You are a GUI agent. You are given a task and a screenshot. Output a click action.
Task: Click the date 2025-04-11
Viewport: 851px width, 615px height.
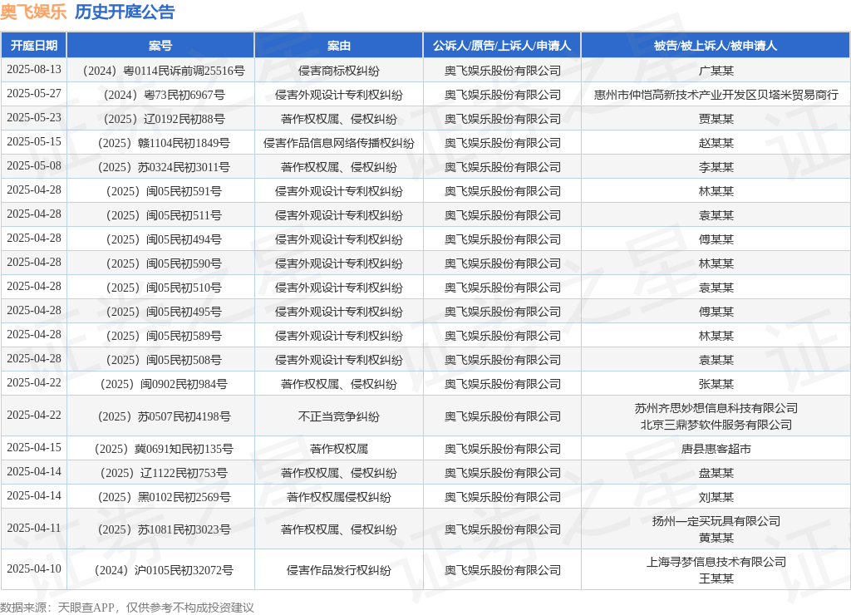(33, 528)
